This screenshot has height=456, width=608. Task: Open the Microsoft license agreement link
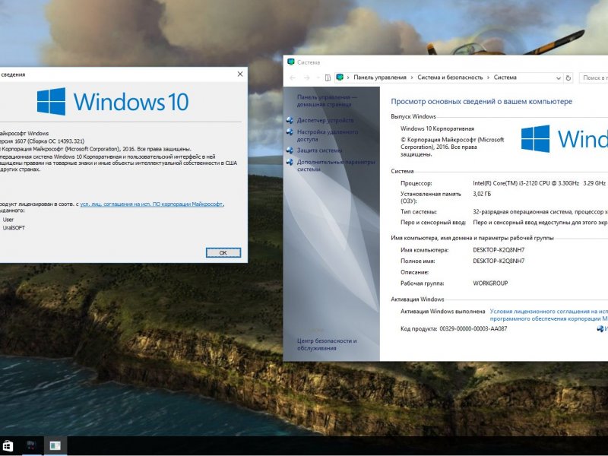pos(151,204)
